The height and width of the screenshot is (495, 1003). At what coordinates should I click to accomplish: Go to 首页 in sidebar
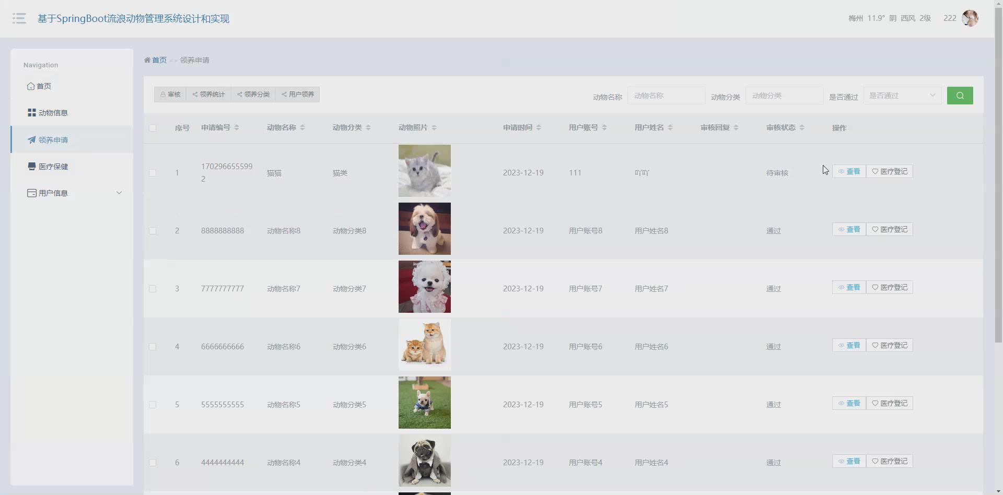(72, 86)
